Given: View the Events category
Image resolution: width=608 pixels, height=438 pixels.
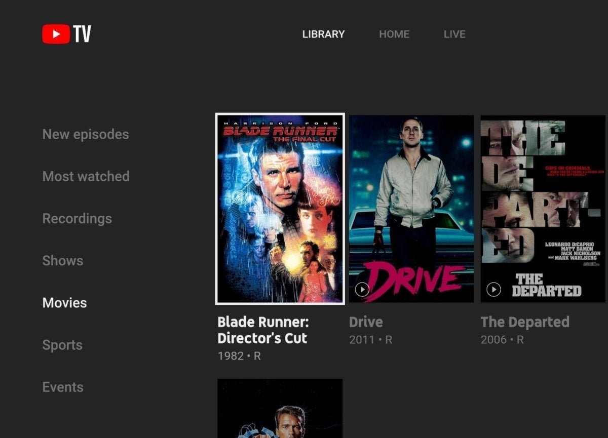Looking at the screenshot, I should [63, 387].
